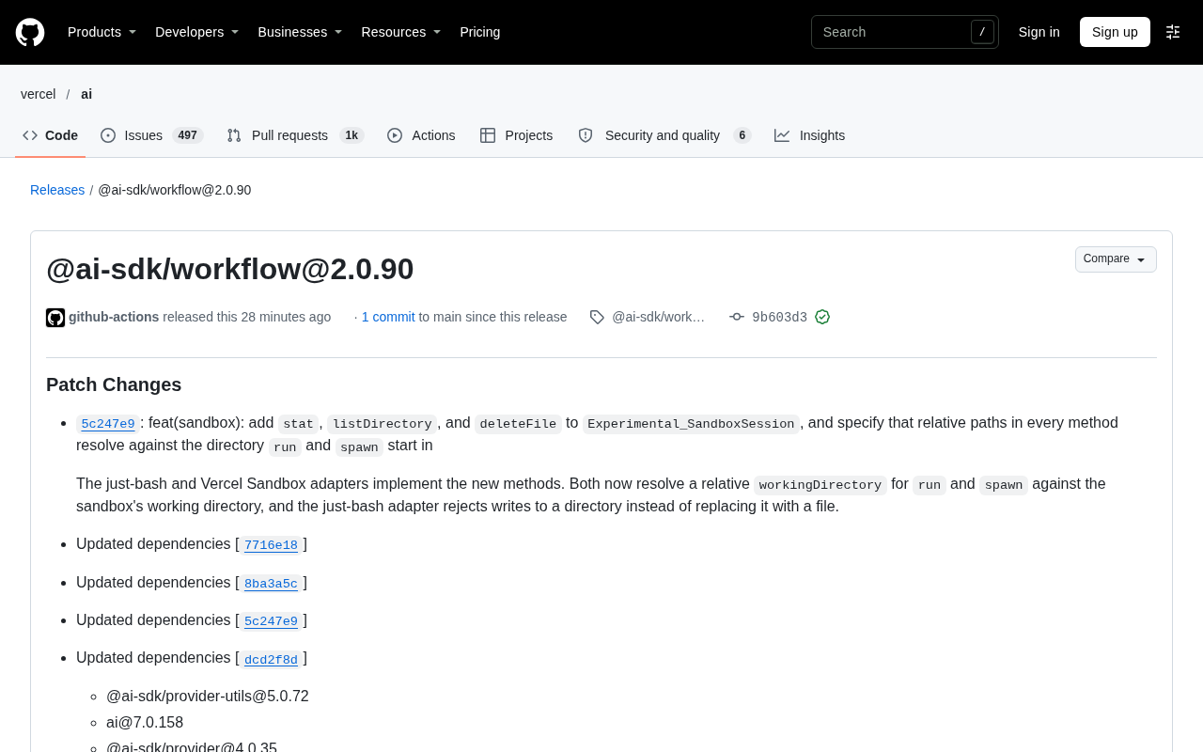Open commit 9b603d3
Screen dimensions: 1203x752
(x=779, y=318)
